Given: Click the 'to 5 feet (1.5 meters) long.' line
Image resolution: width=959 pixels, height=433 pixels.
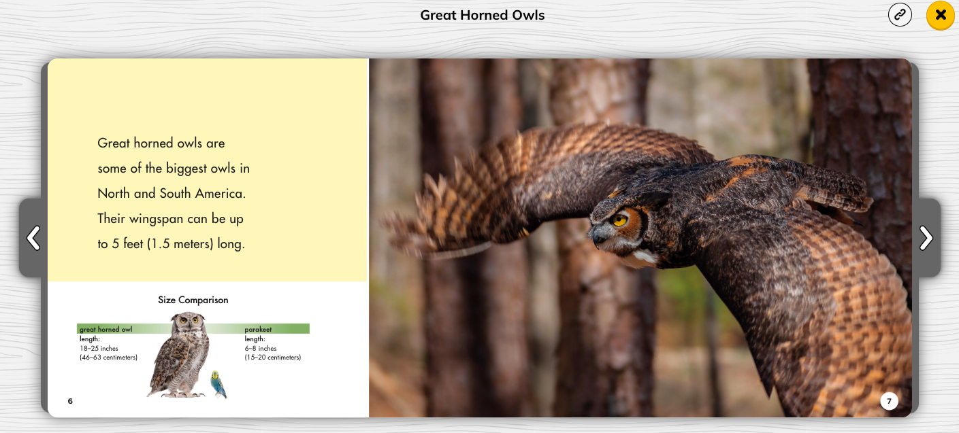Looking at the screenshot, I should tap(171, 244).
